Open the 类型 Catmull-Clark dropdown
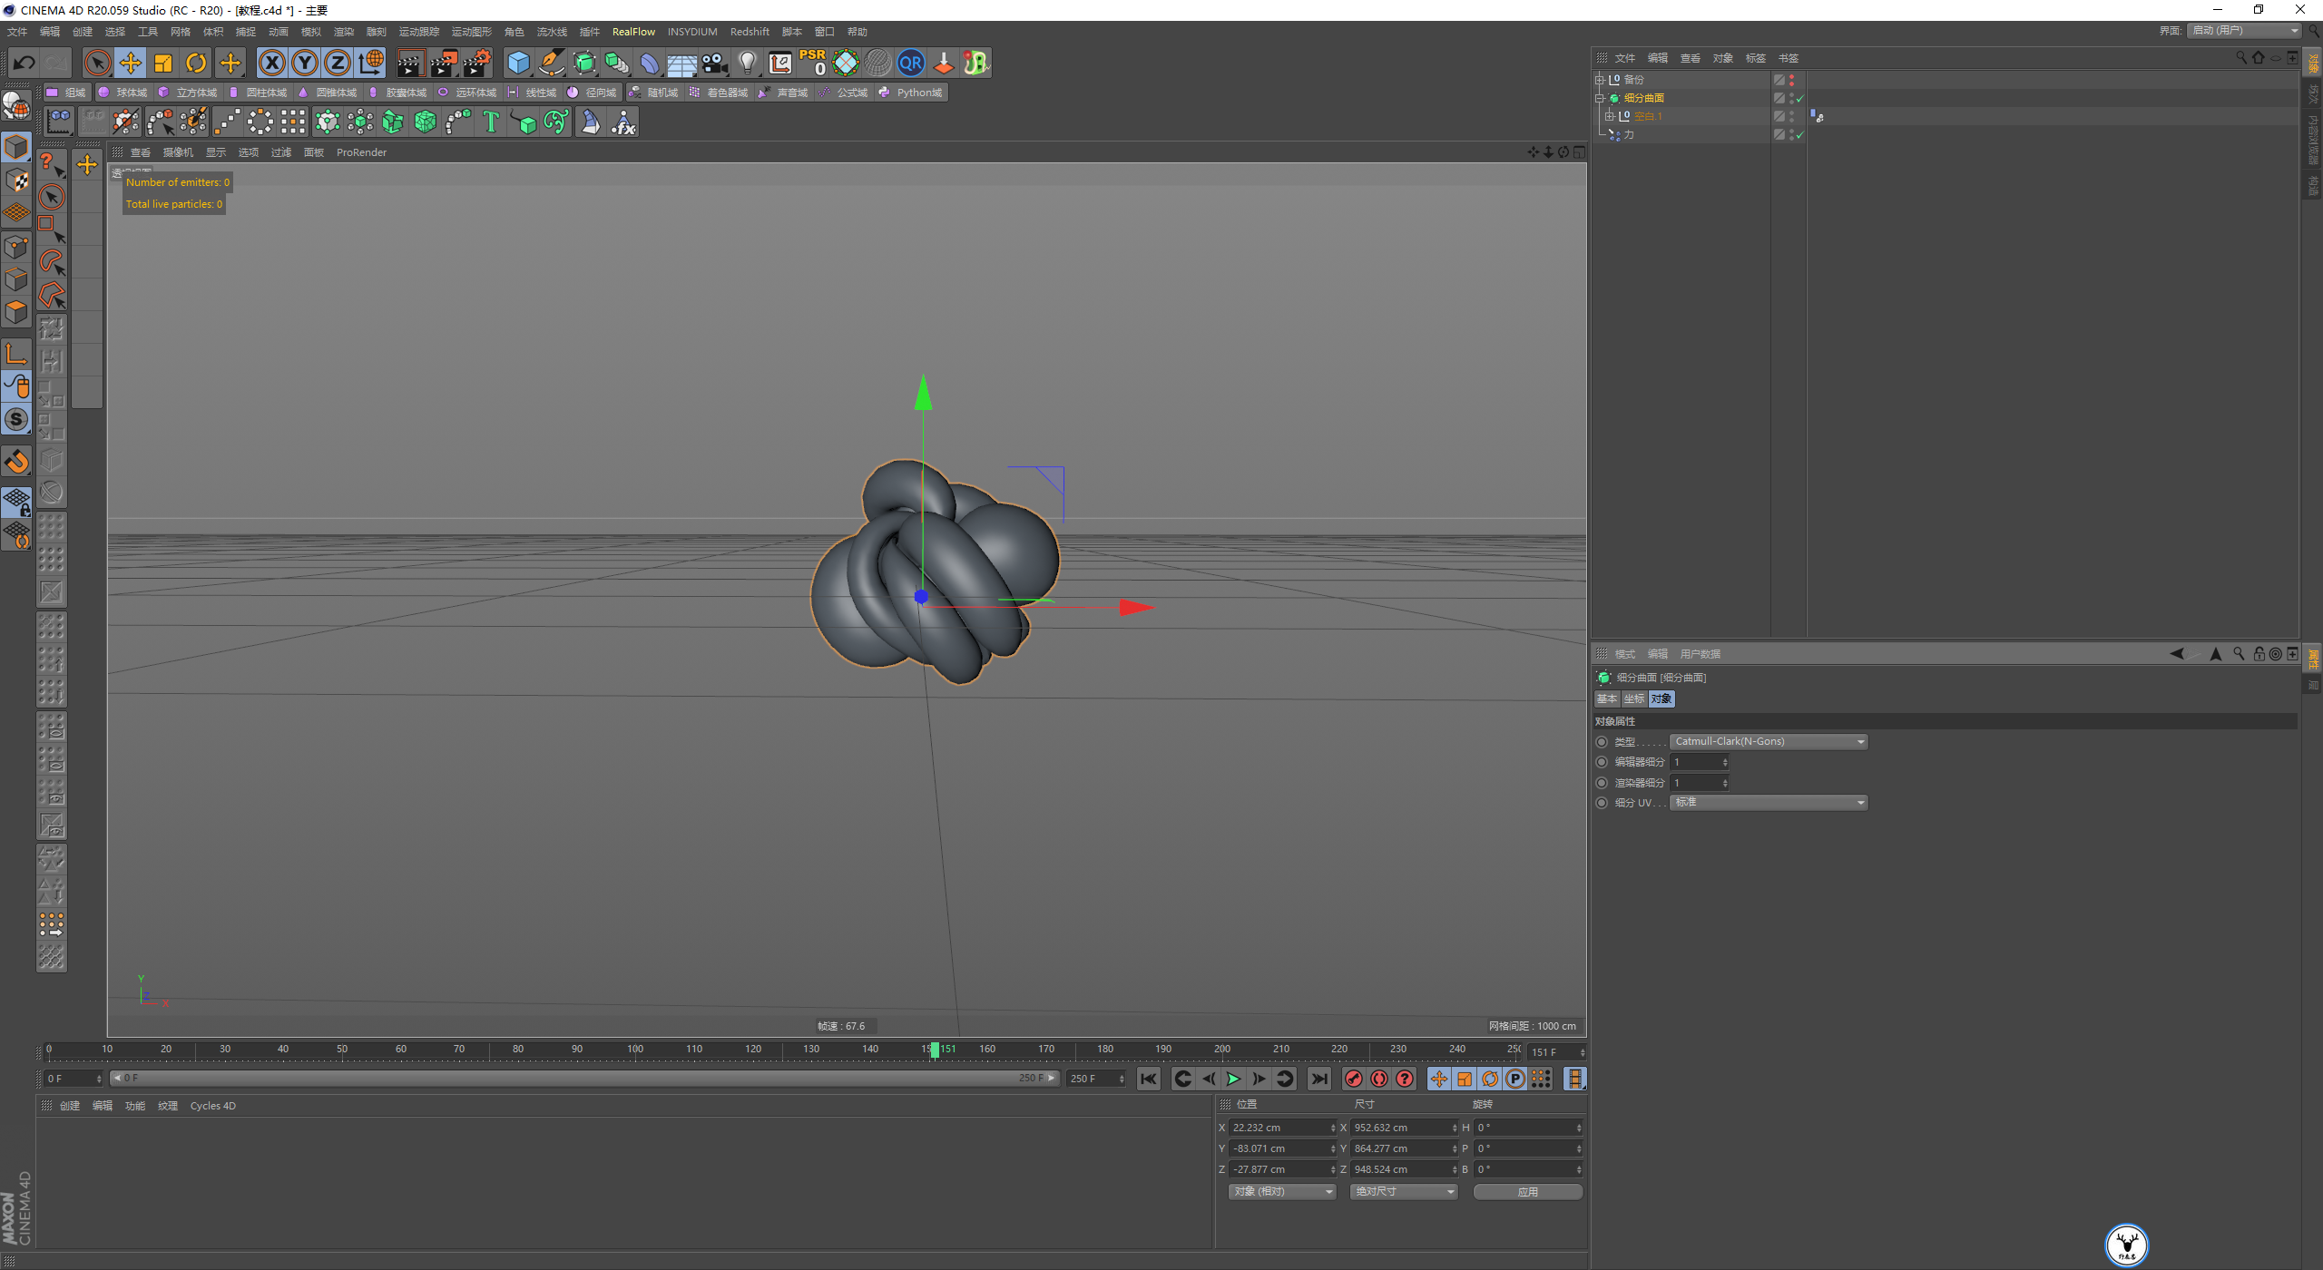This screenshot has height=1270, width=2323. pyautogui.click(x=1768, y=742)
